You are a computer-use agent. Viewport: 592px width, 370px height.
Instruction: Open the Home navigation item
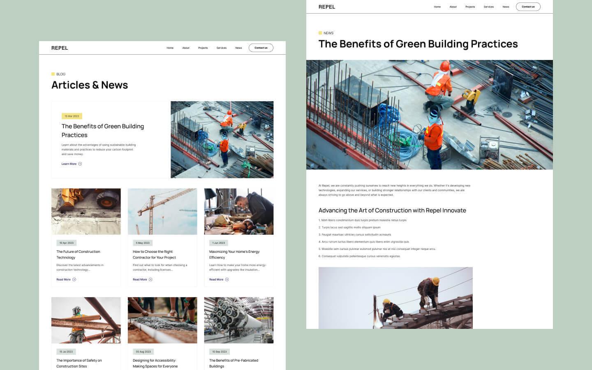point(170,48)
